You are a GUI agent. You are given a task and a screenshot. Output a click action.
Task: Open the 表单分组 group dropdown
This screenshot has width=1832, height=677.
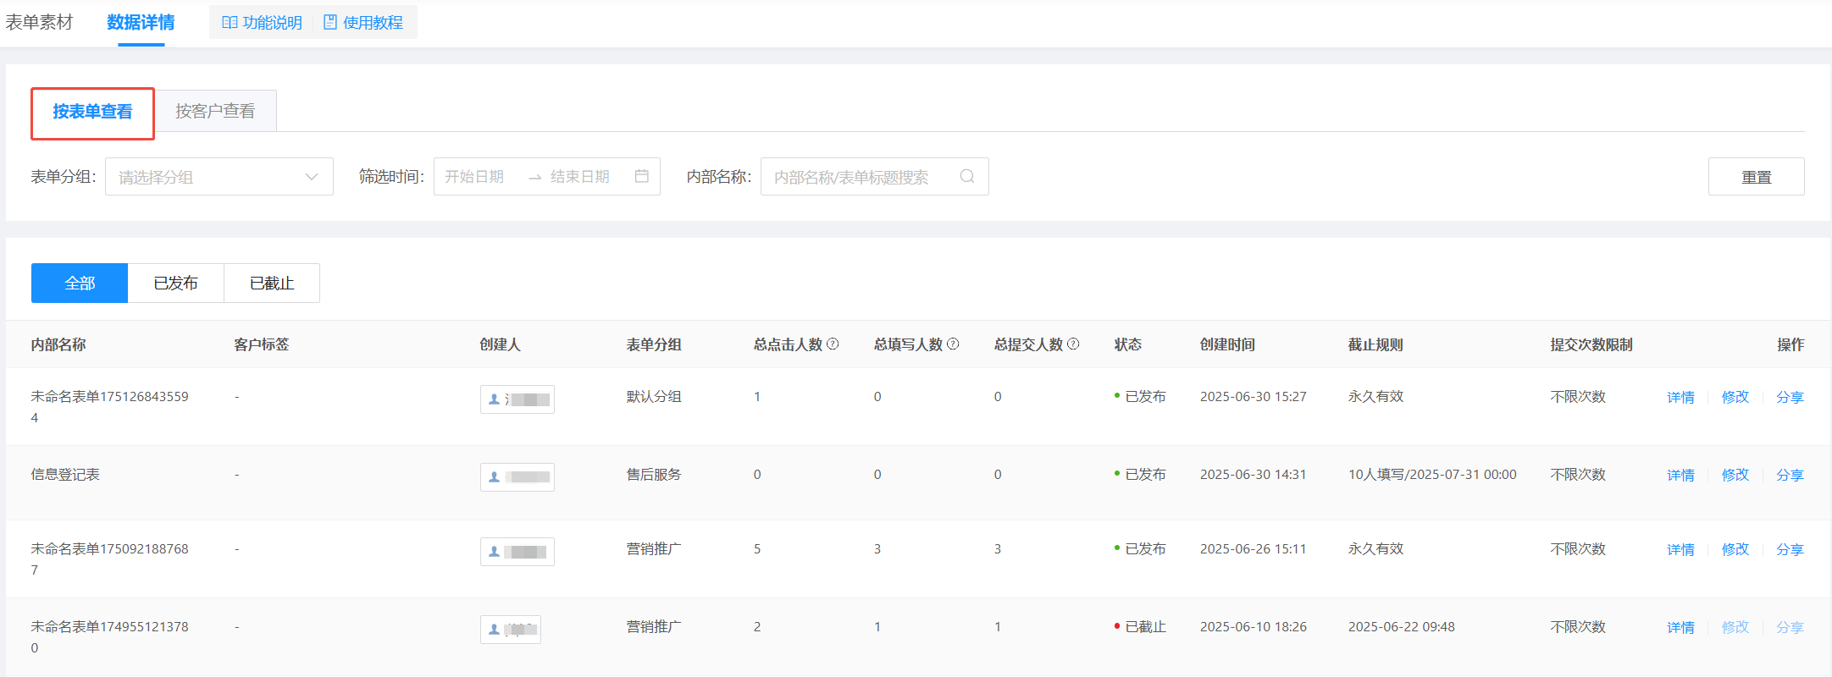click(x=219, y=177)
